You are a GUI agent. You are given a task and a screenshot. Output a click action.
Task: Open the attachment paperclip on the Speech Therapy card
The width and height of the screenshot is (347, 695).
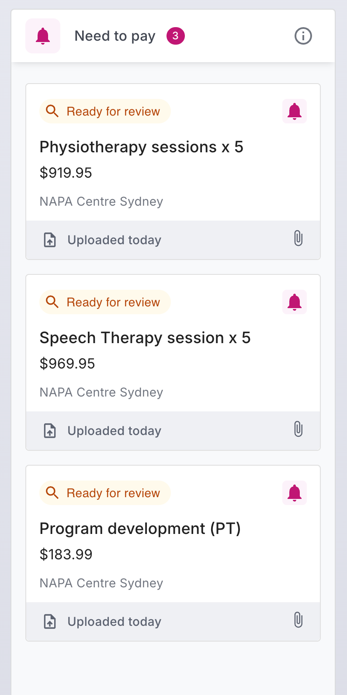coord(298,429)
